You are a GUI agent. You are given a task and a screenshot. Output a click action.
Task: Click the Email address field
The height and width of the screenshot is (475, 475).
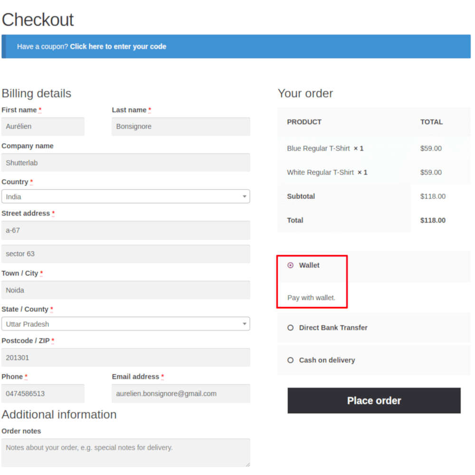[x=180, y=393]
